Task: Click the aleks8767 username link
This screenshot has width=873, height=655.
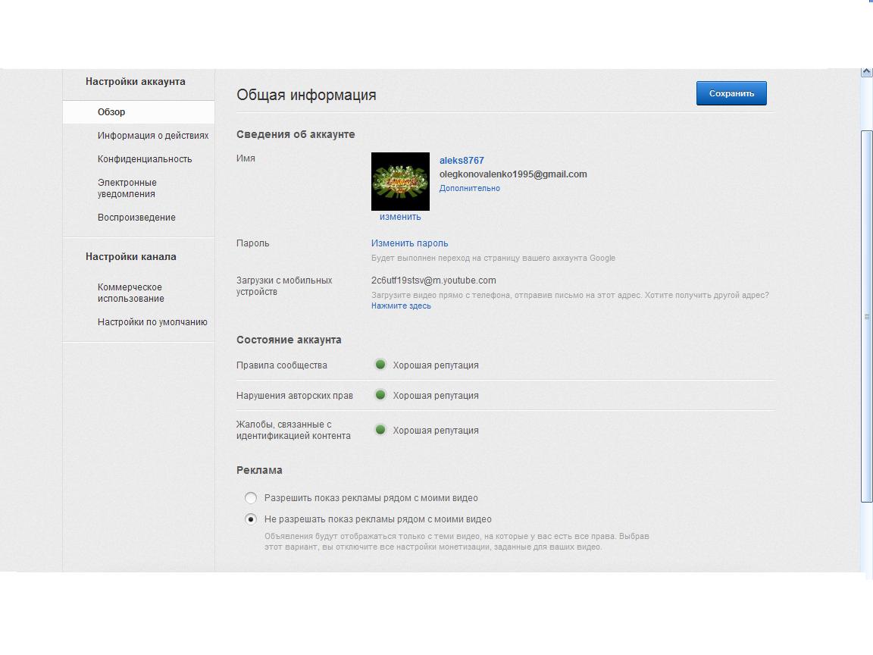Action: [x=462, y=161]
